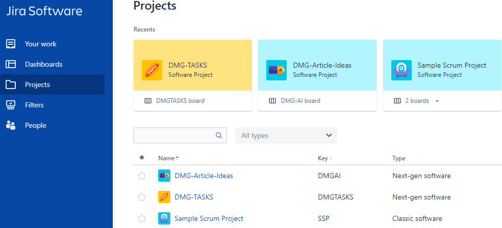Select the Projects folder icon in sidebar

point(11,84)
